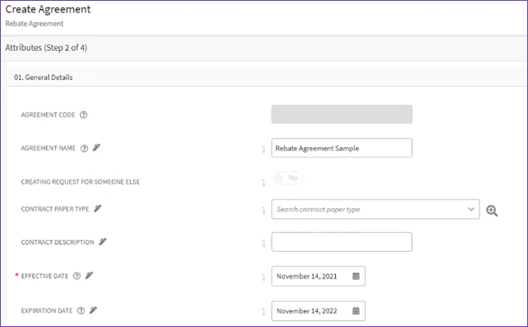Click pencil icon next to Effective Date
Image resolution: width=528 pixels, height=327 pixels.
click(90, 275)
